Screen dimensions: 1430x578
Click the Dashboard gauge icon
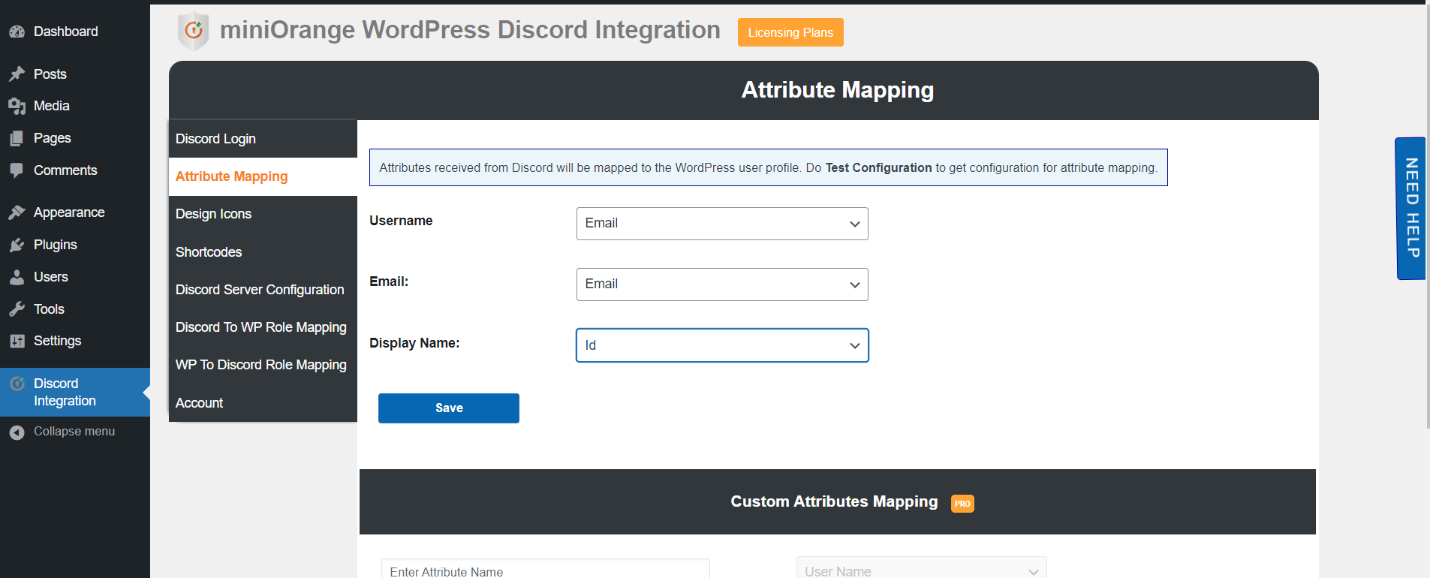click(17, 32)
